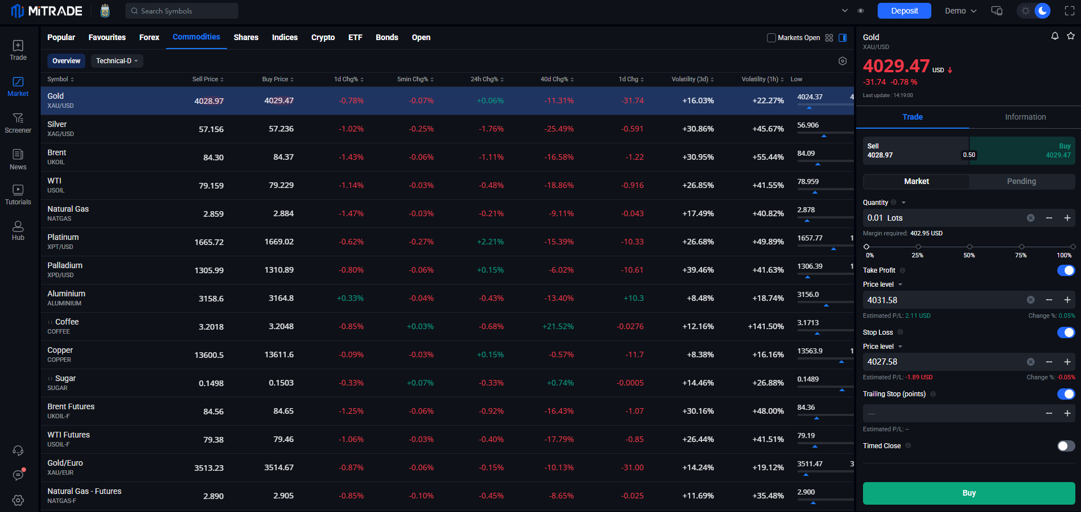1081x512 pixels.
Task: Switch to the Indices tab
Action: 285,37
